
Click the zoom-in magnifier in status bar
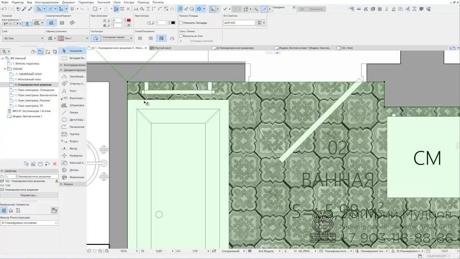(101, 251)
